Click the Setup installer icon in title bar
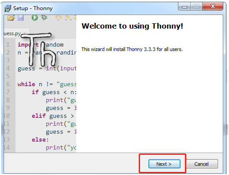Image resolution: width=229 pixels, height=175 pixels. coord(7,8)
